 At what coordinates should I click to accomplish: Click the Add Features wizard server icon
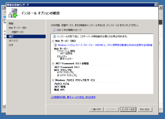point(13,13)
